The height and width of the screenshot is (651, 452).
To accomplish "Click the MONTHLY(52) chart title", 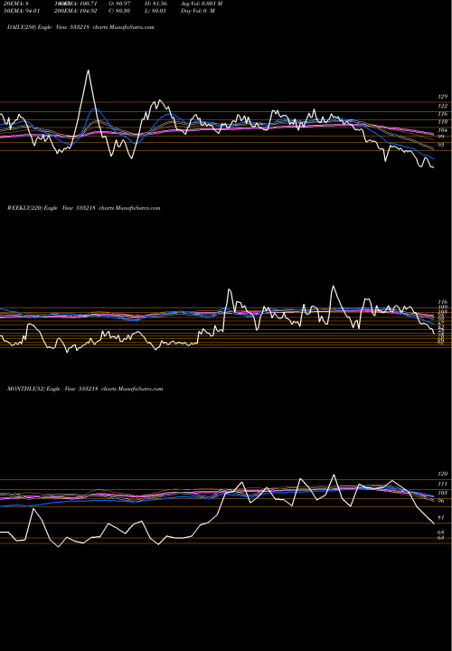I will 85,389.
